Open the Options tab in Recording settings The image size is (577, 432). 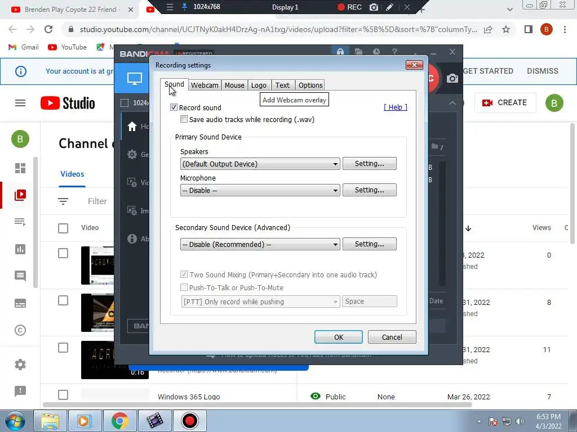310,85
